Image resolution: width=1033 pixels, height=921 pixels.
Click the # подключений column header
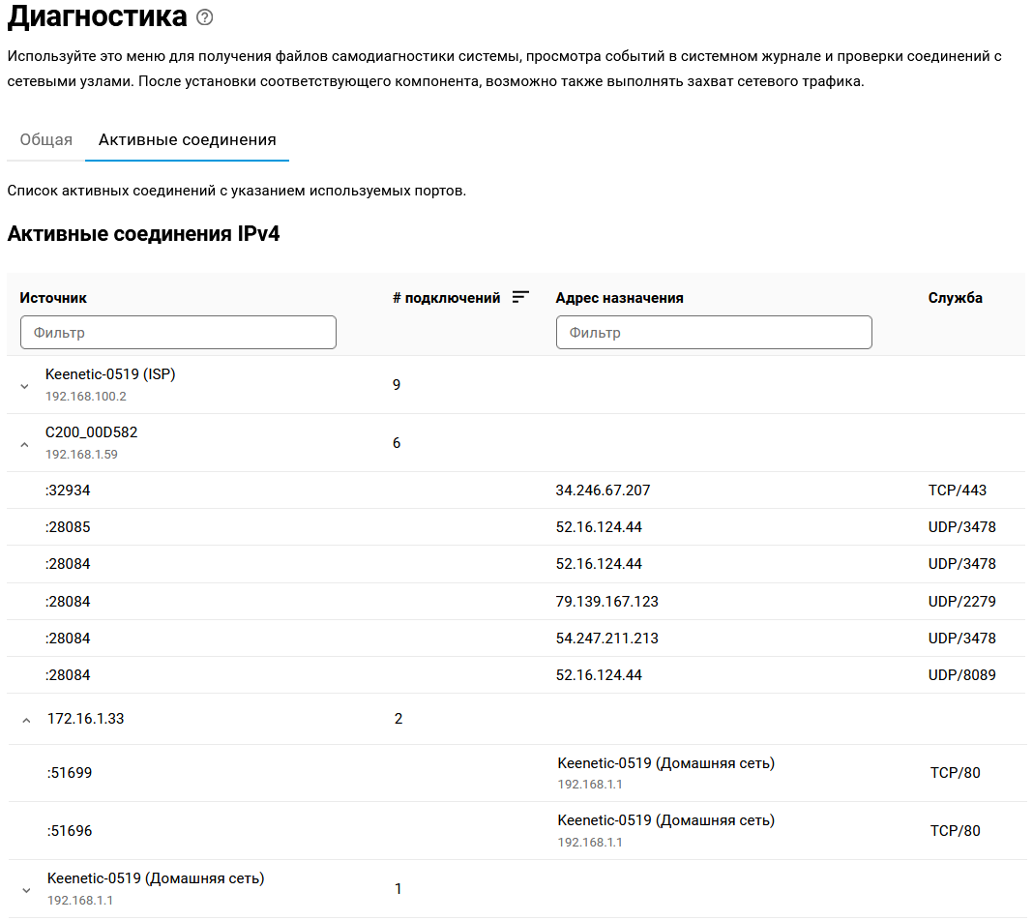(446, 298)
